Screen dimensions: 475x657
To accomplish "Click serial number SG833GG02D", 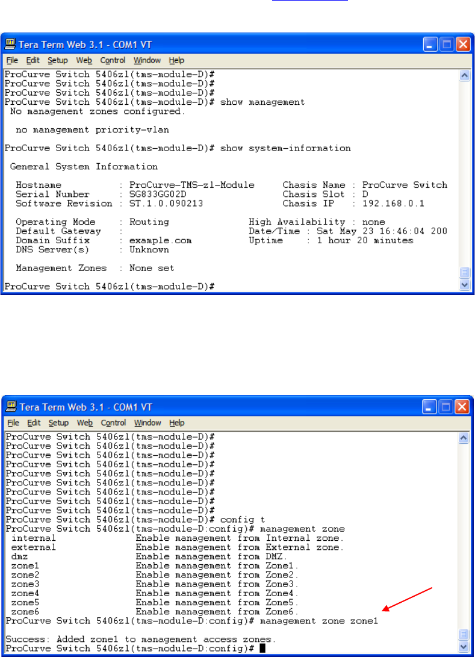I will (x=158, y=195).
